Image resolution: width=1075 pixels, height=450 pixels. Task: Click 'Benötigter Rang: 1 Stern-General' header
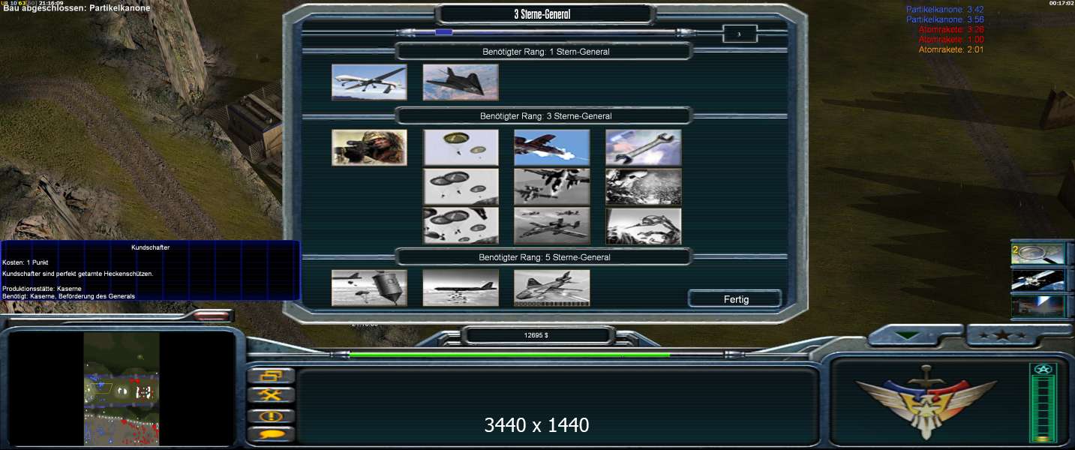[545, 52]
